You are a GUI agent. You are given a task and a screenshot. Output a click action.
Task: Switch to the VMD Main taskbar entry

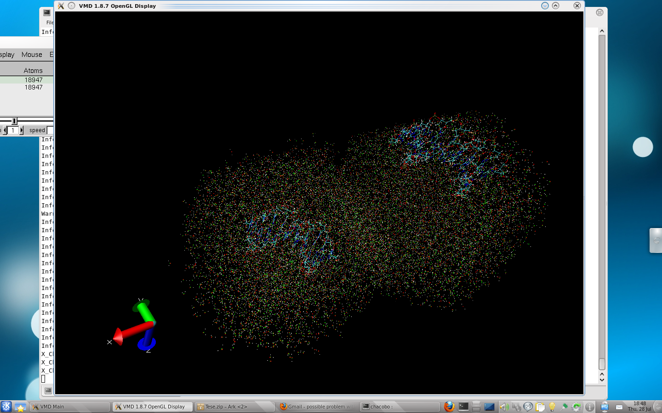pyautogui.click(x=70, y=407)
